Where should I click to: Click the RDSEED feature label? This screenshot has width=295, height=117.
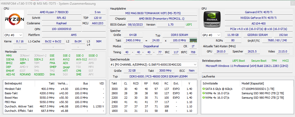point(39,74)
